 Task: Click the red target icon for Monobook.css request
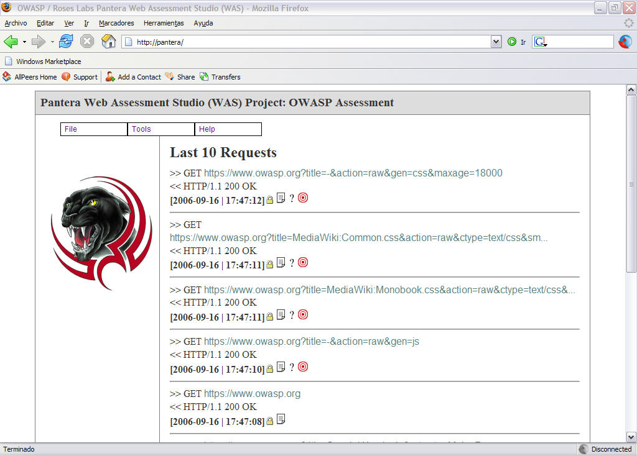pyautogui.click(x=303, y=314)
